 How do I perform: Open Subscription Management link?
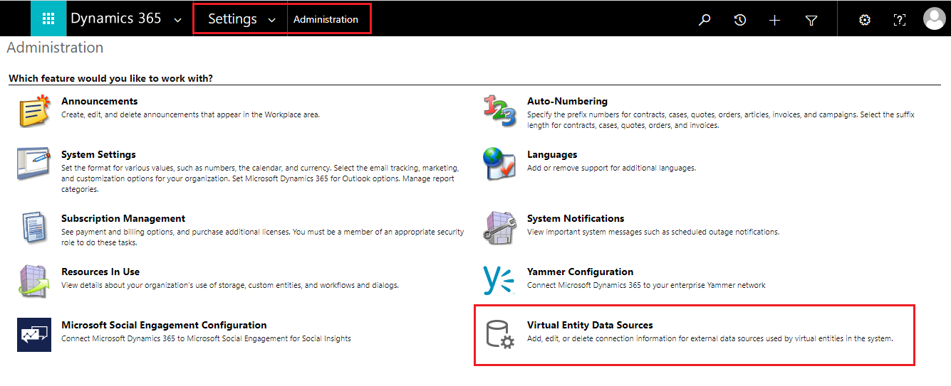[123, 218]
